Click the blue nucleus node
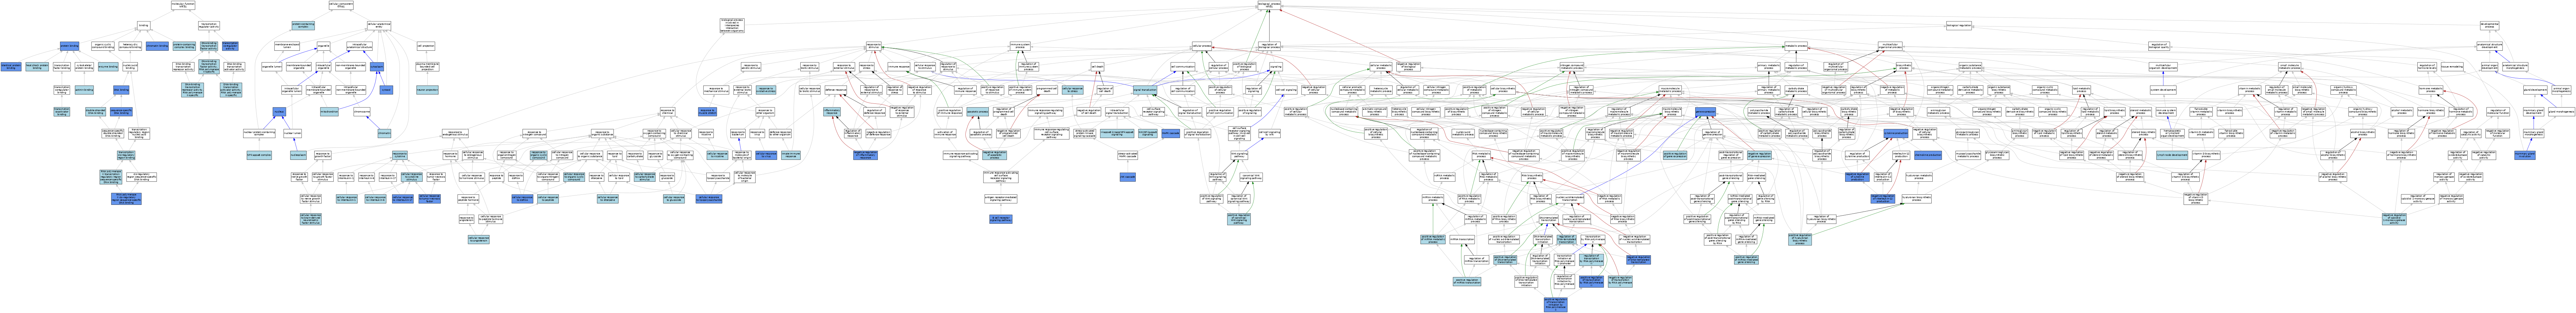The width and height of the screenshot is (2576, 313). click(279, 112)
